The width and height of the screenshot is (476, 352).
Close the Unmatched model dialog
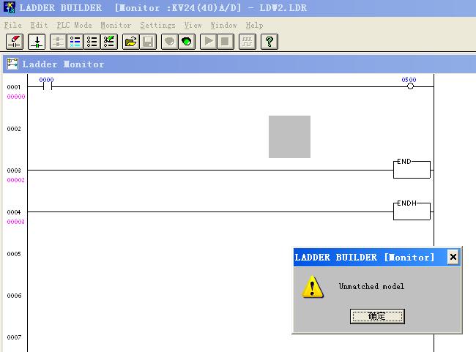[x=453, y=257]
